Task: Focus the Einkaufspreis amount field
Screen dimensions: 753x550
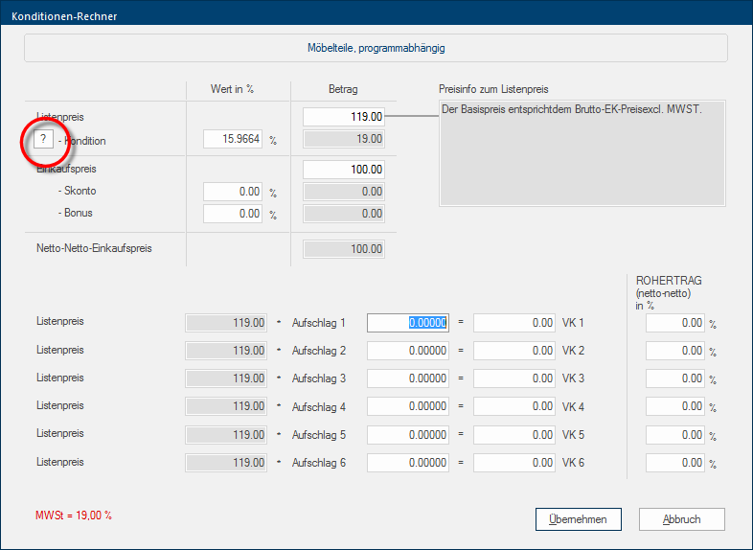Action: (x=344, y=170)
